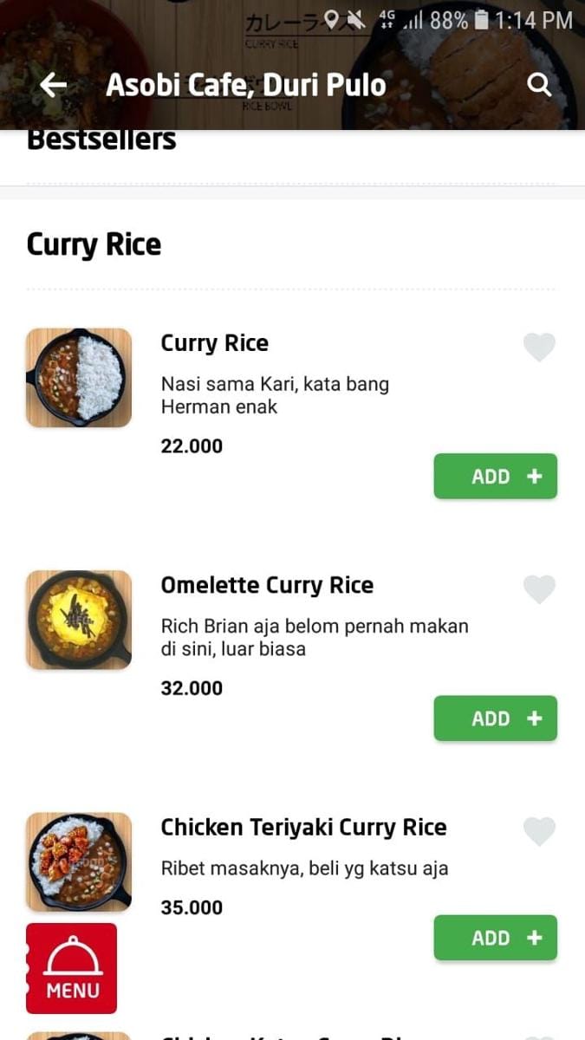Screen dimensions: 585x1040
Task: Add Chicken Teriyaki Curry Rice to the order
Action: coord(495,937)
